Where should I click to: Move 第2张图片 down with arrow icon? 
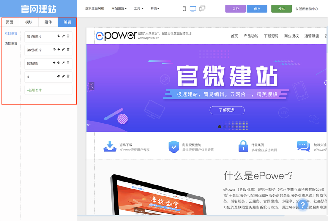point(59,49)
